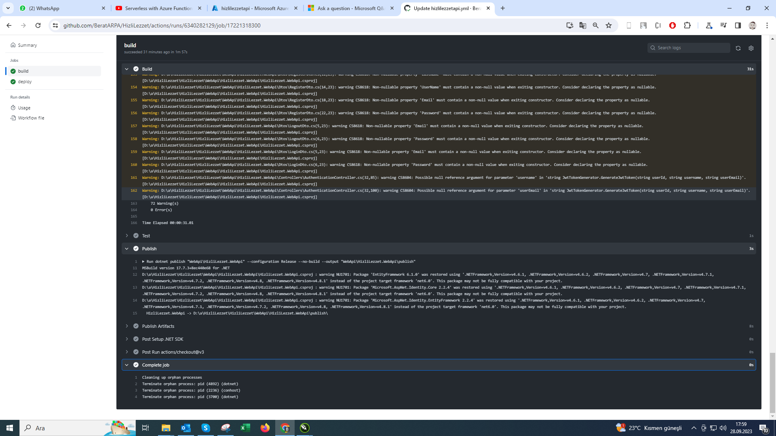This screenshot has width=776, height=436.
Task: Reload the page in browser
Action: pos(38,25)
